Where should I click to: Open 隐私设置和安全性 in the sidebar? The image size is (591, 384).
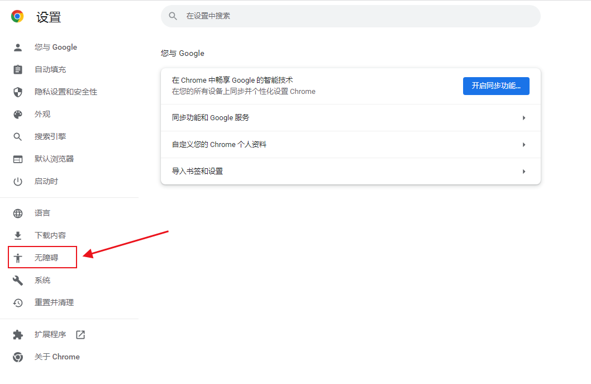[66, 92]
